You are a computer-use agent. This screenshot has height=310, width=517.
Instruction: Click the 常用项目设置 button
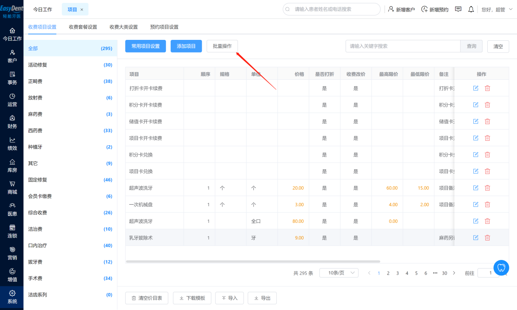coord(145,46)
